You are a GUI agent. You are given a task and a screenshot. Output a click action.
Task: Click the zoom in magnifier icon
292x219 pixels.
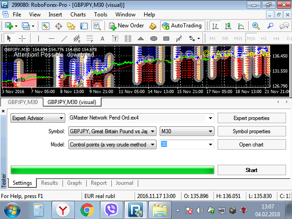[256, 26]
